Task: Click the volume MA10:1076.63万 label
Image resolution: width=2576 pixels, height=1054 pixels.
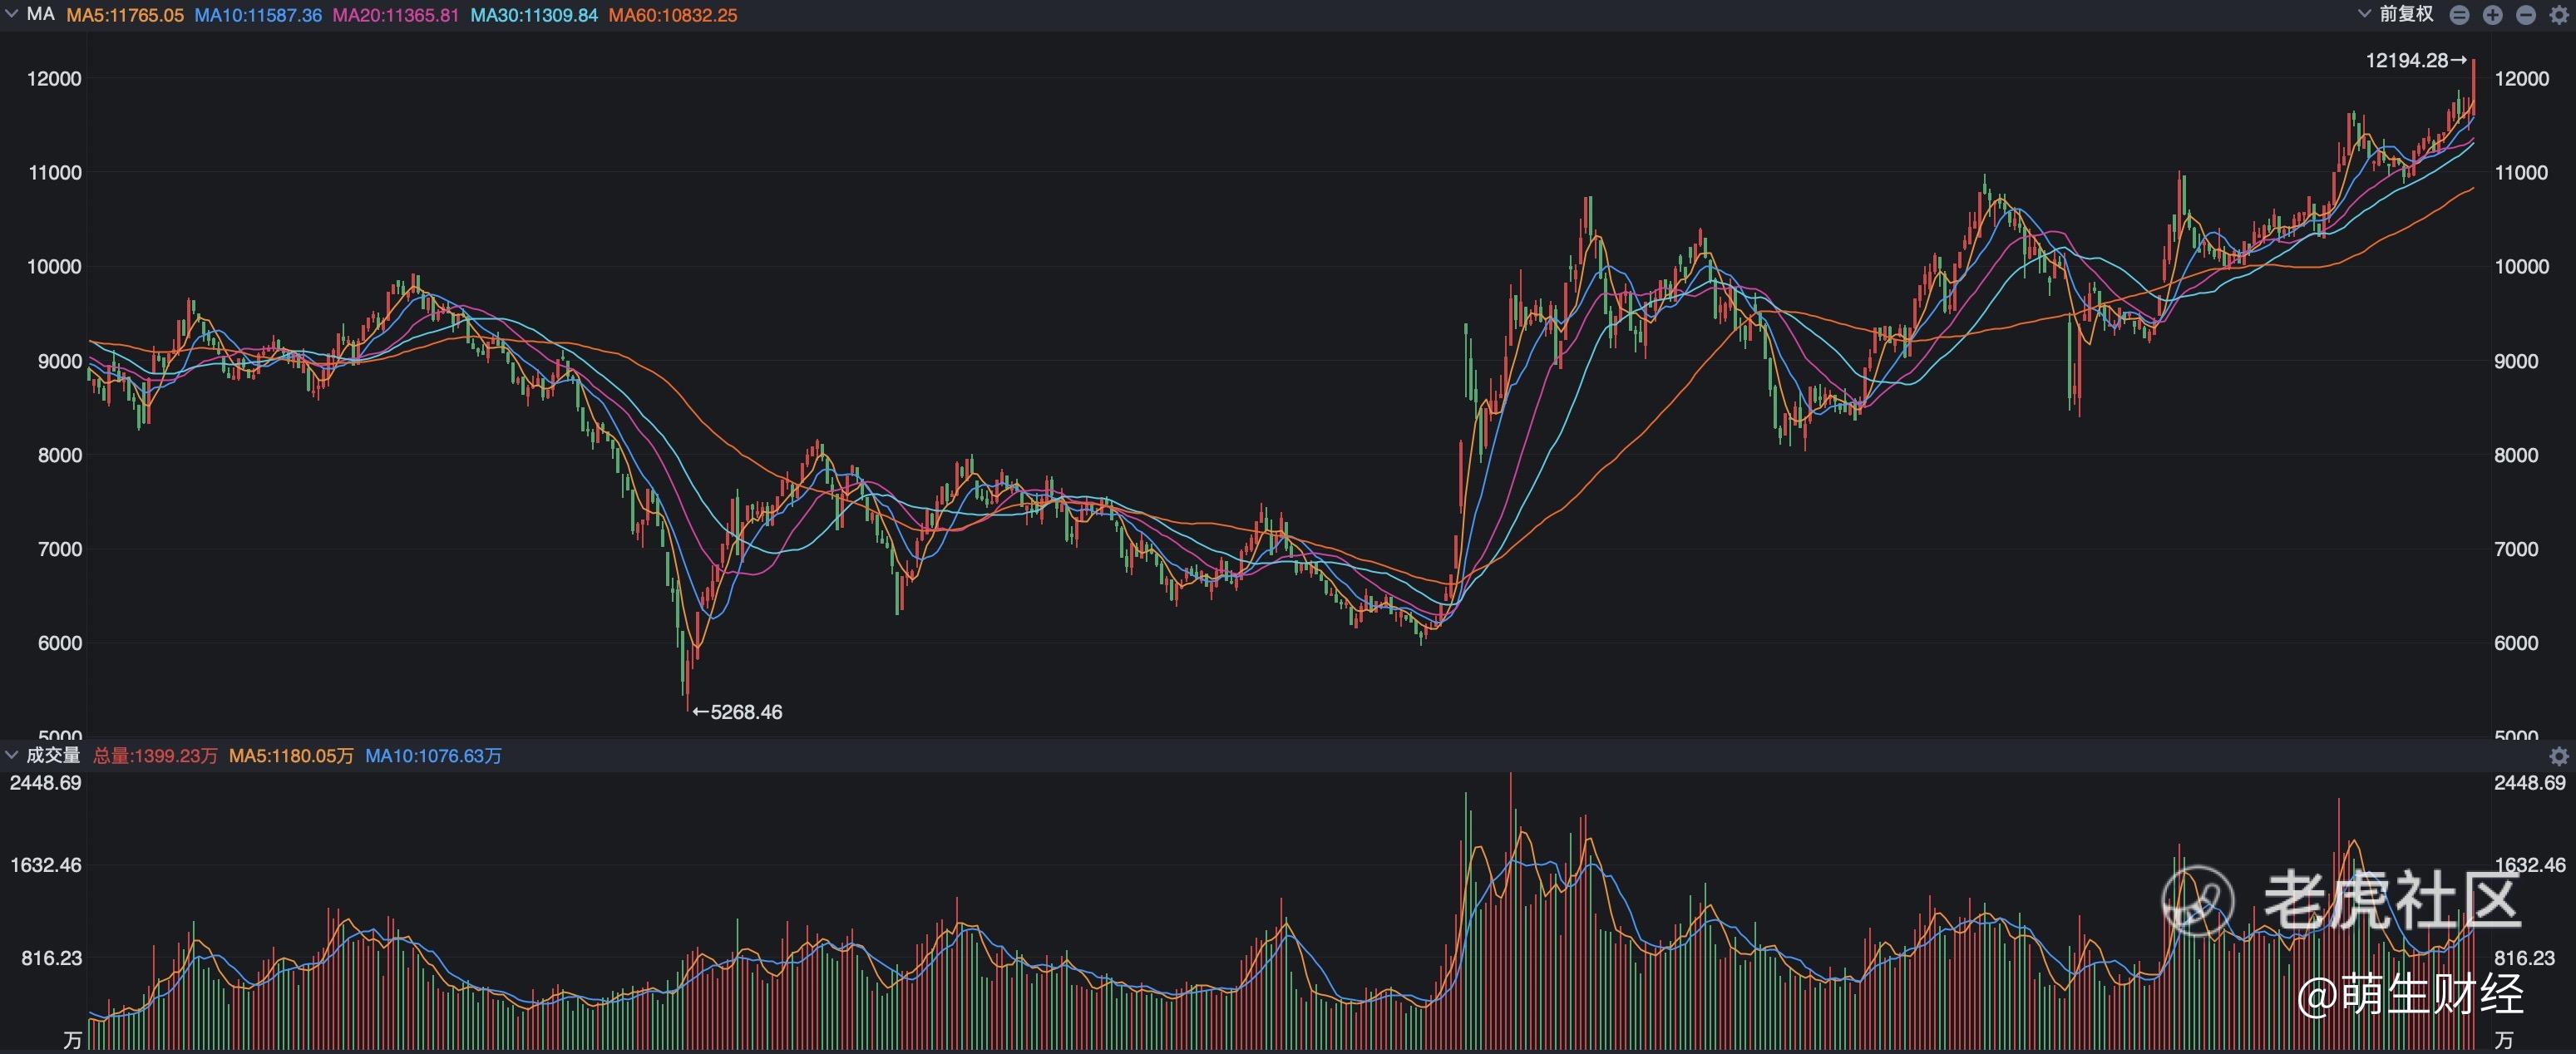Action: (433, 756)
